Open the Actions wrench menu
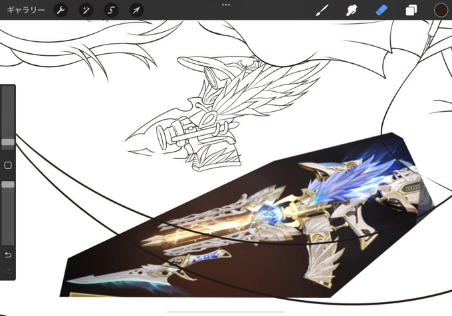The height and width of the screenshot is (316, 452). 61,11
